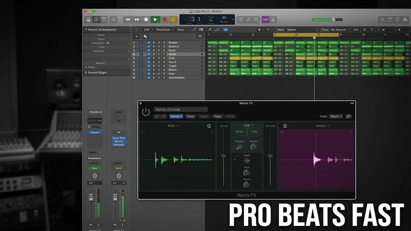Click the zoom icon on the purple waveform panel
The width and height of the screenshot is (411, 231).
[285, 126]
